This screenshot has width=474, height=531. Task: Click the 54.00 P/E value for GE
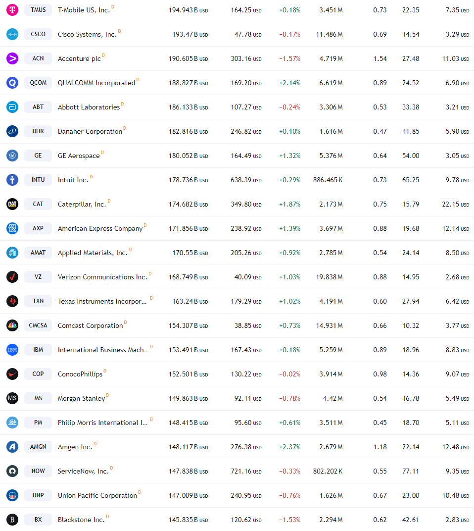tap(411, 156)
